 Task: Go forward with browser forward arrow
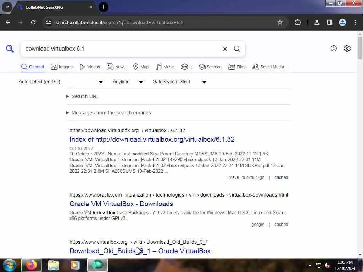[x=20, y=22]
